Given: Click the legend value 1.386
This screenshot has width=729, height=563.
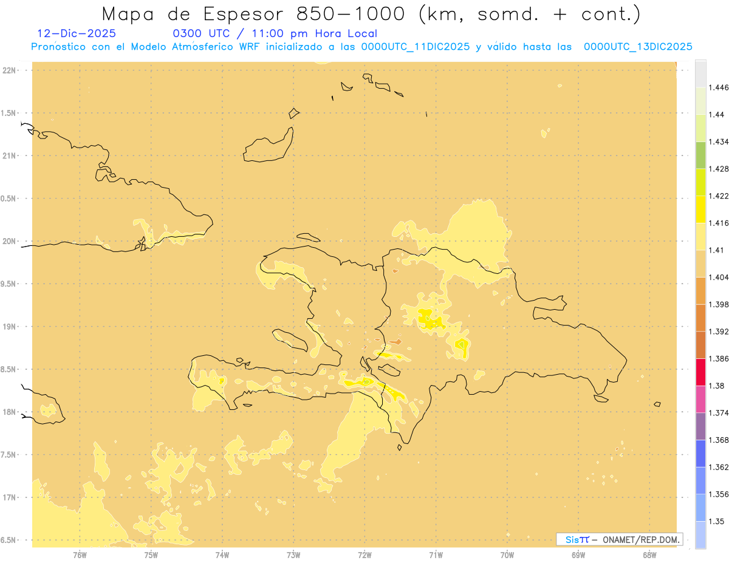Looking at the screenshot, I should pyautogui.click(x=719, y=358).
